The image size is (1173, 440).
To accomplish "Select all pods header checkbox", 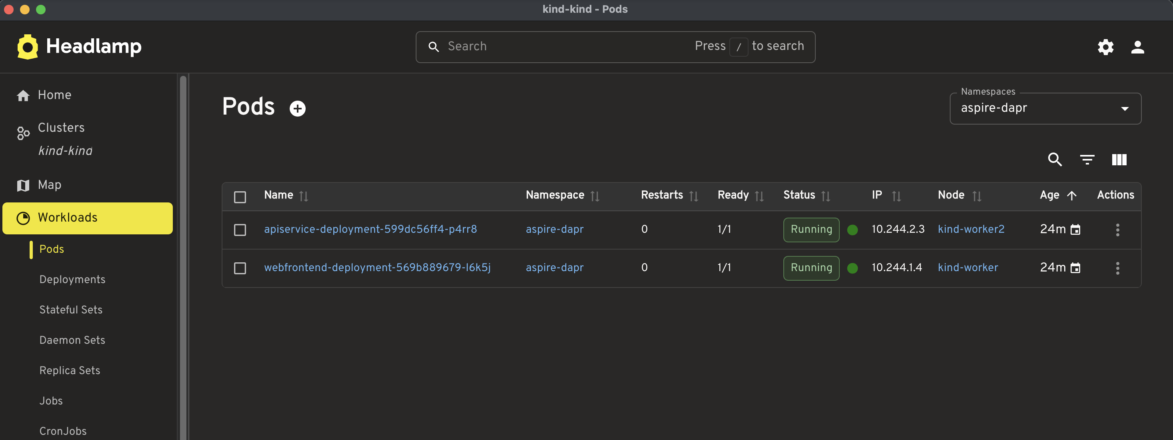I will (240, 197).
